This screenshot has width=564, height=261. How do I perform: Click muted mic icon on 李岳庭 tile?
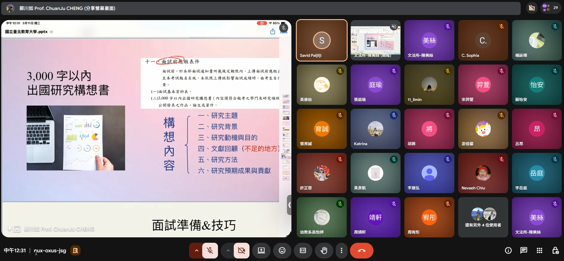tap(555, 159)
